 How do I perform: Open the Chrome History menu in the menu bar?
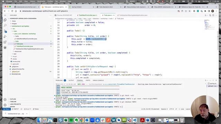[32, 1]
